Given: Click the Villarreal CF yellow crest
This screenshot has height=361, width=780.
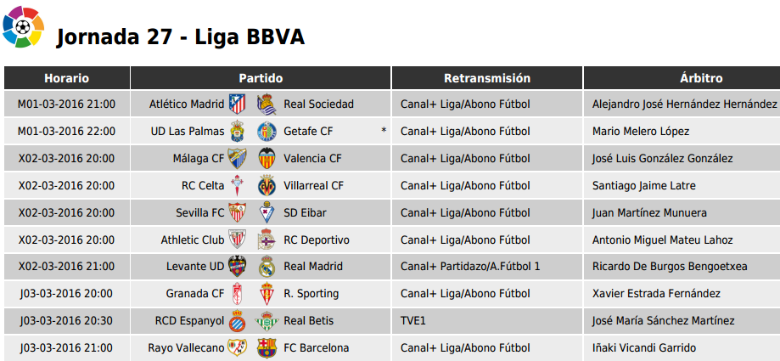Looking at the screenshot, I should click(267, 186).
